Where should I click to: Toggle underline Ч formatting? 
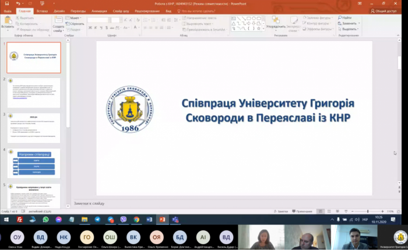[101, 28]
